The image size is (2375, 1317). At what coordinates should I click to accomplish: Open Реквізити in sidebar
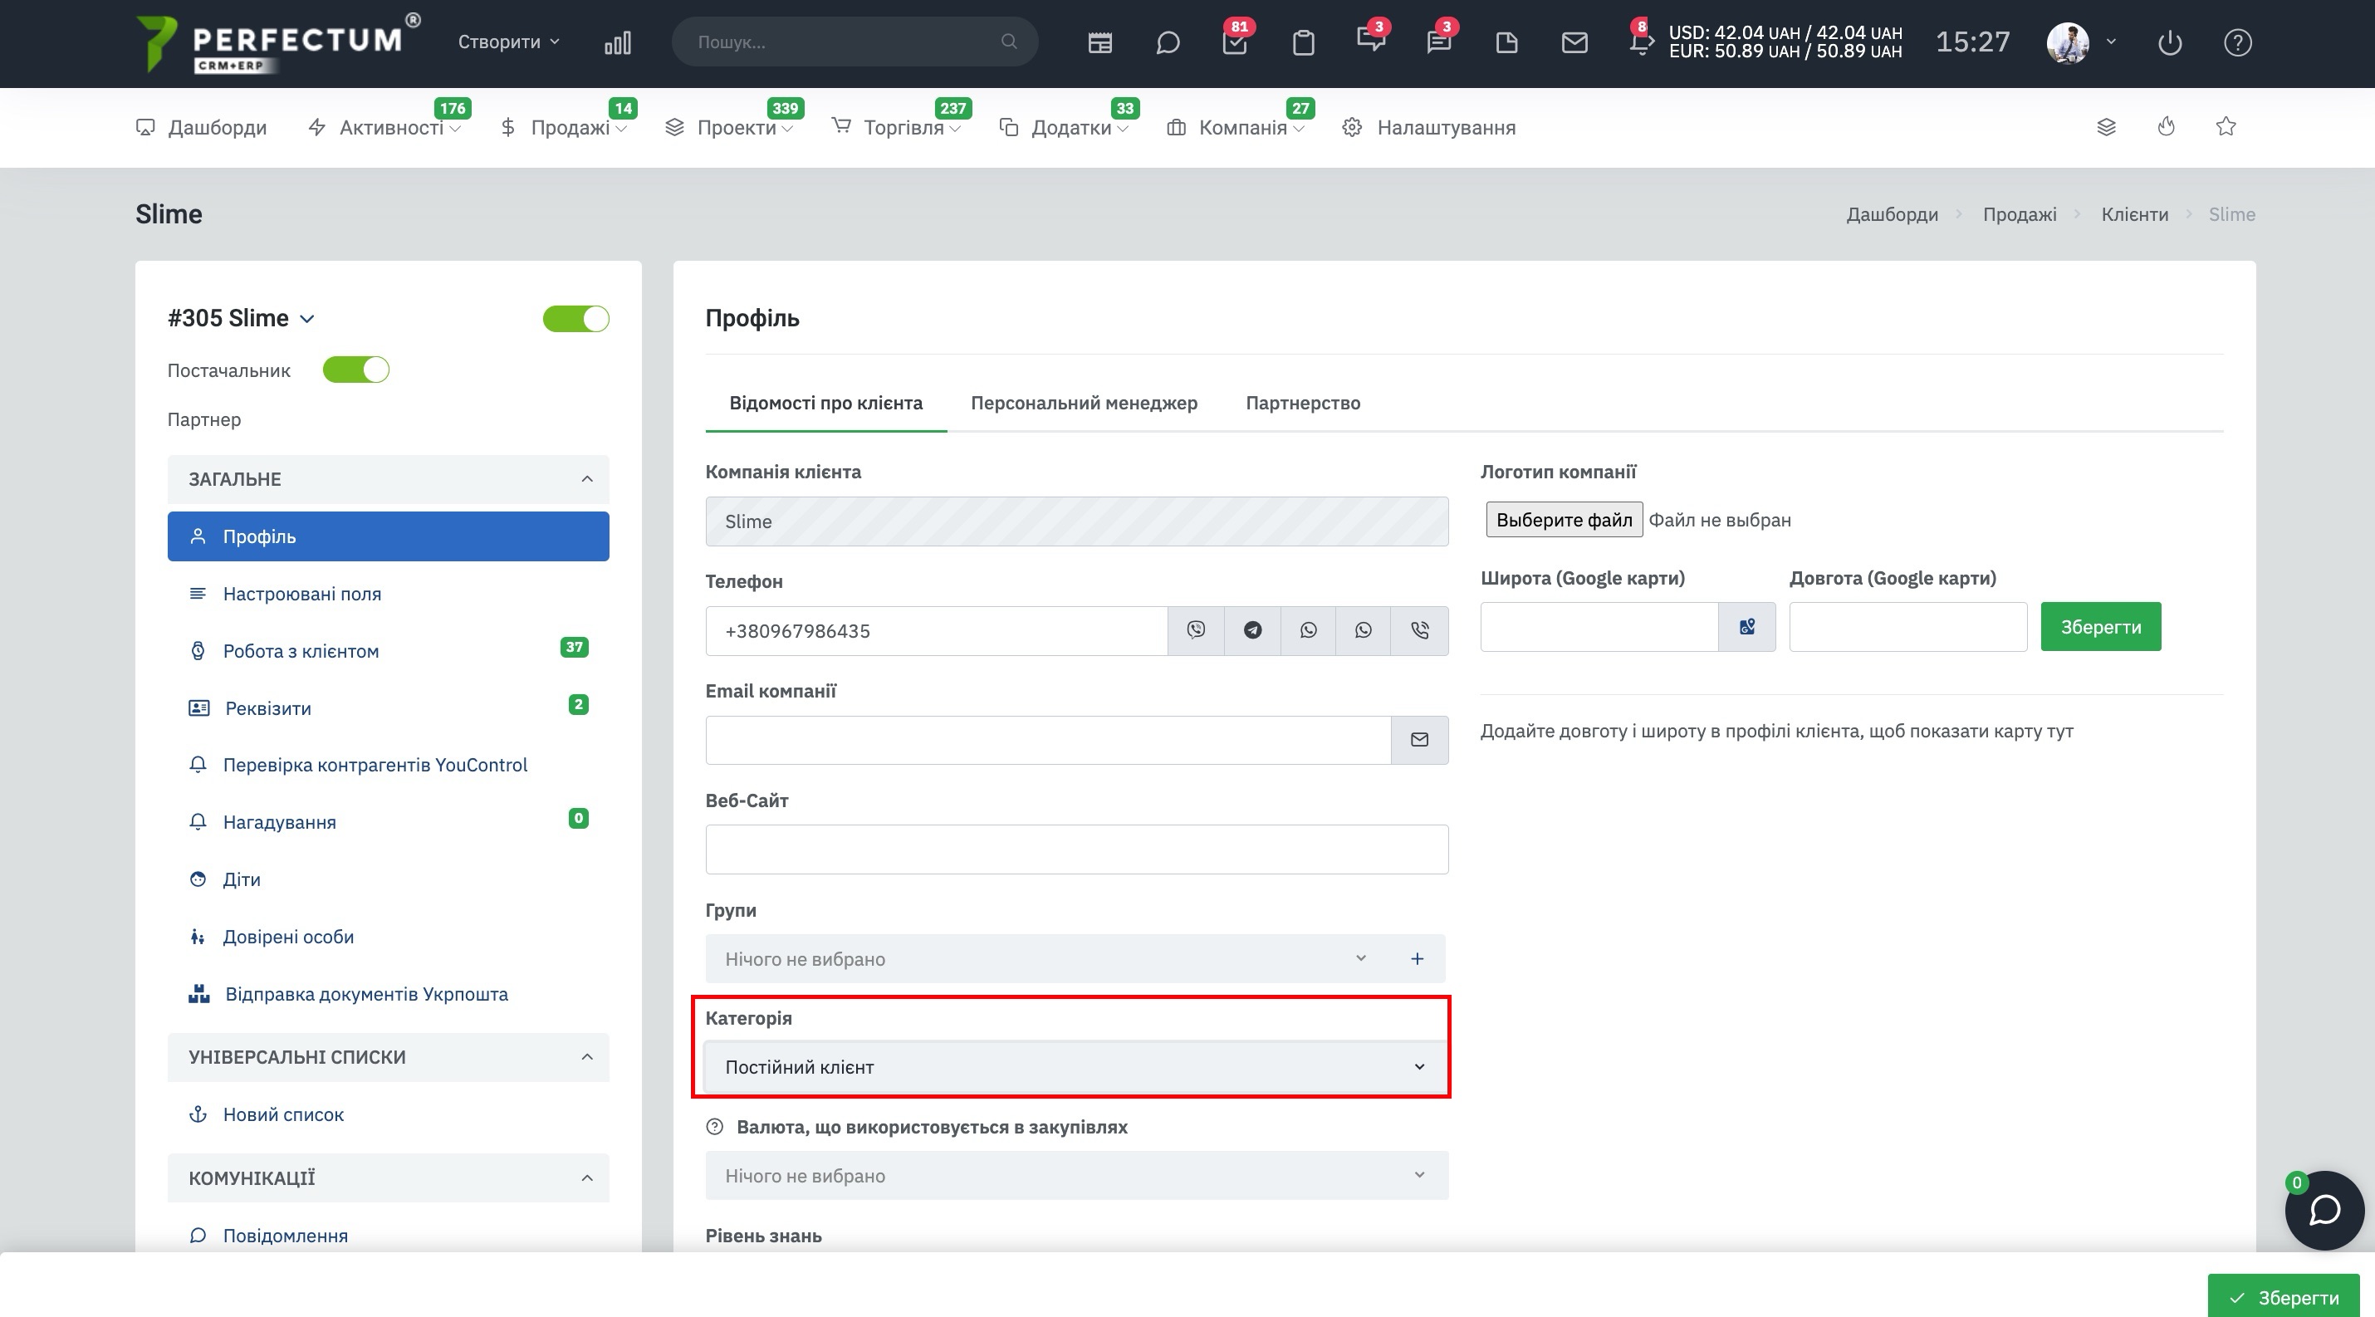point(388,707)
